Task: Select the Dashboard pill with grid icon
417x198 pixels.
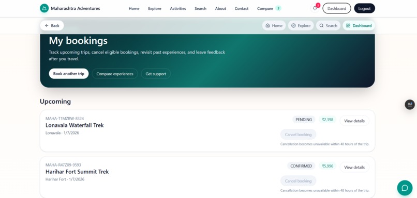Action: [359, 25]
